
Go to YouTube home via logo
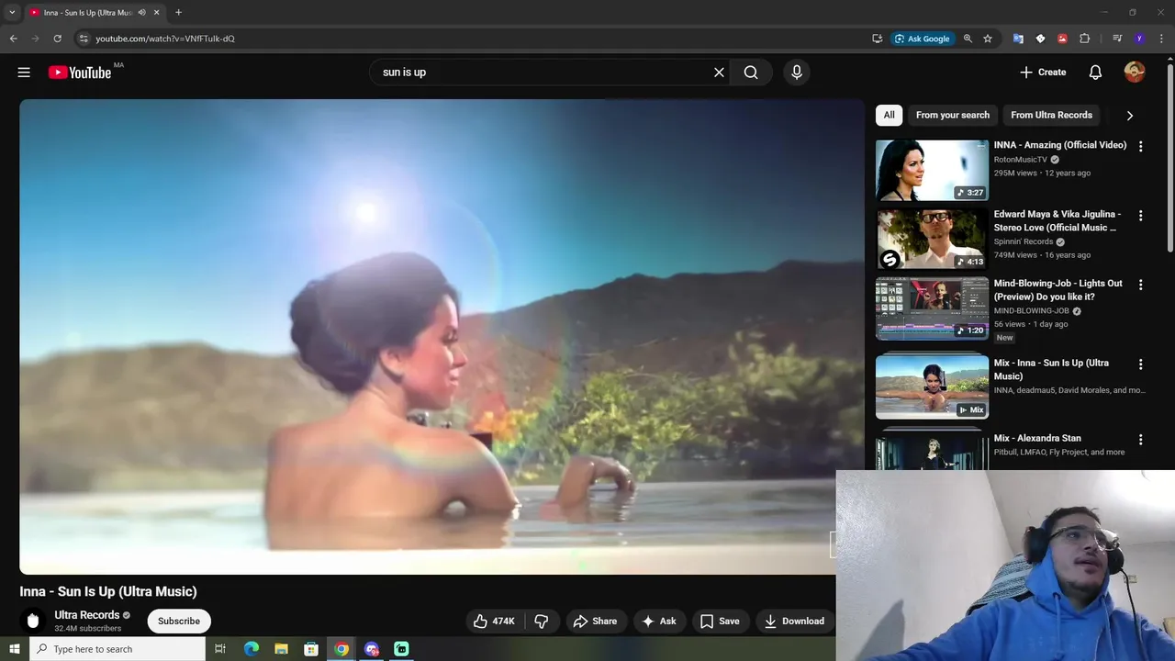pyautogui.click(x=80, y=73)
